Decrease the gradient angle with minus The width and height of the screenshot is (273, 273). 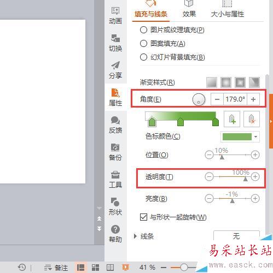(217, 99)
